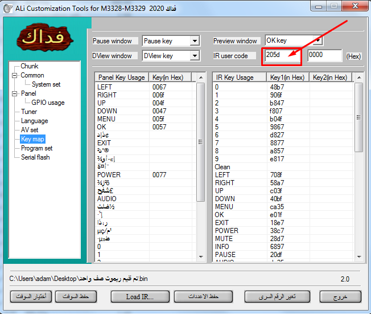Select Common in the tree

click(32, 75)
